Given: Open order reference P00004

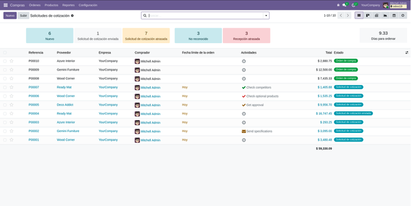Looking at the screenshot, I should [x=34, y=113].
